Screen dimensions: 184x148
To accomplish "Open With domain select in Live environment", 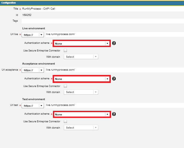I will point(81,57).
